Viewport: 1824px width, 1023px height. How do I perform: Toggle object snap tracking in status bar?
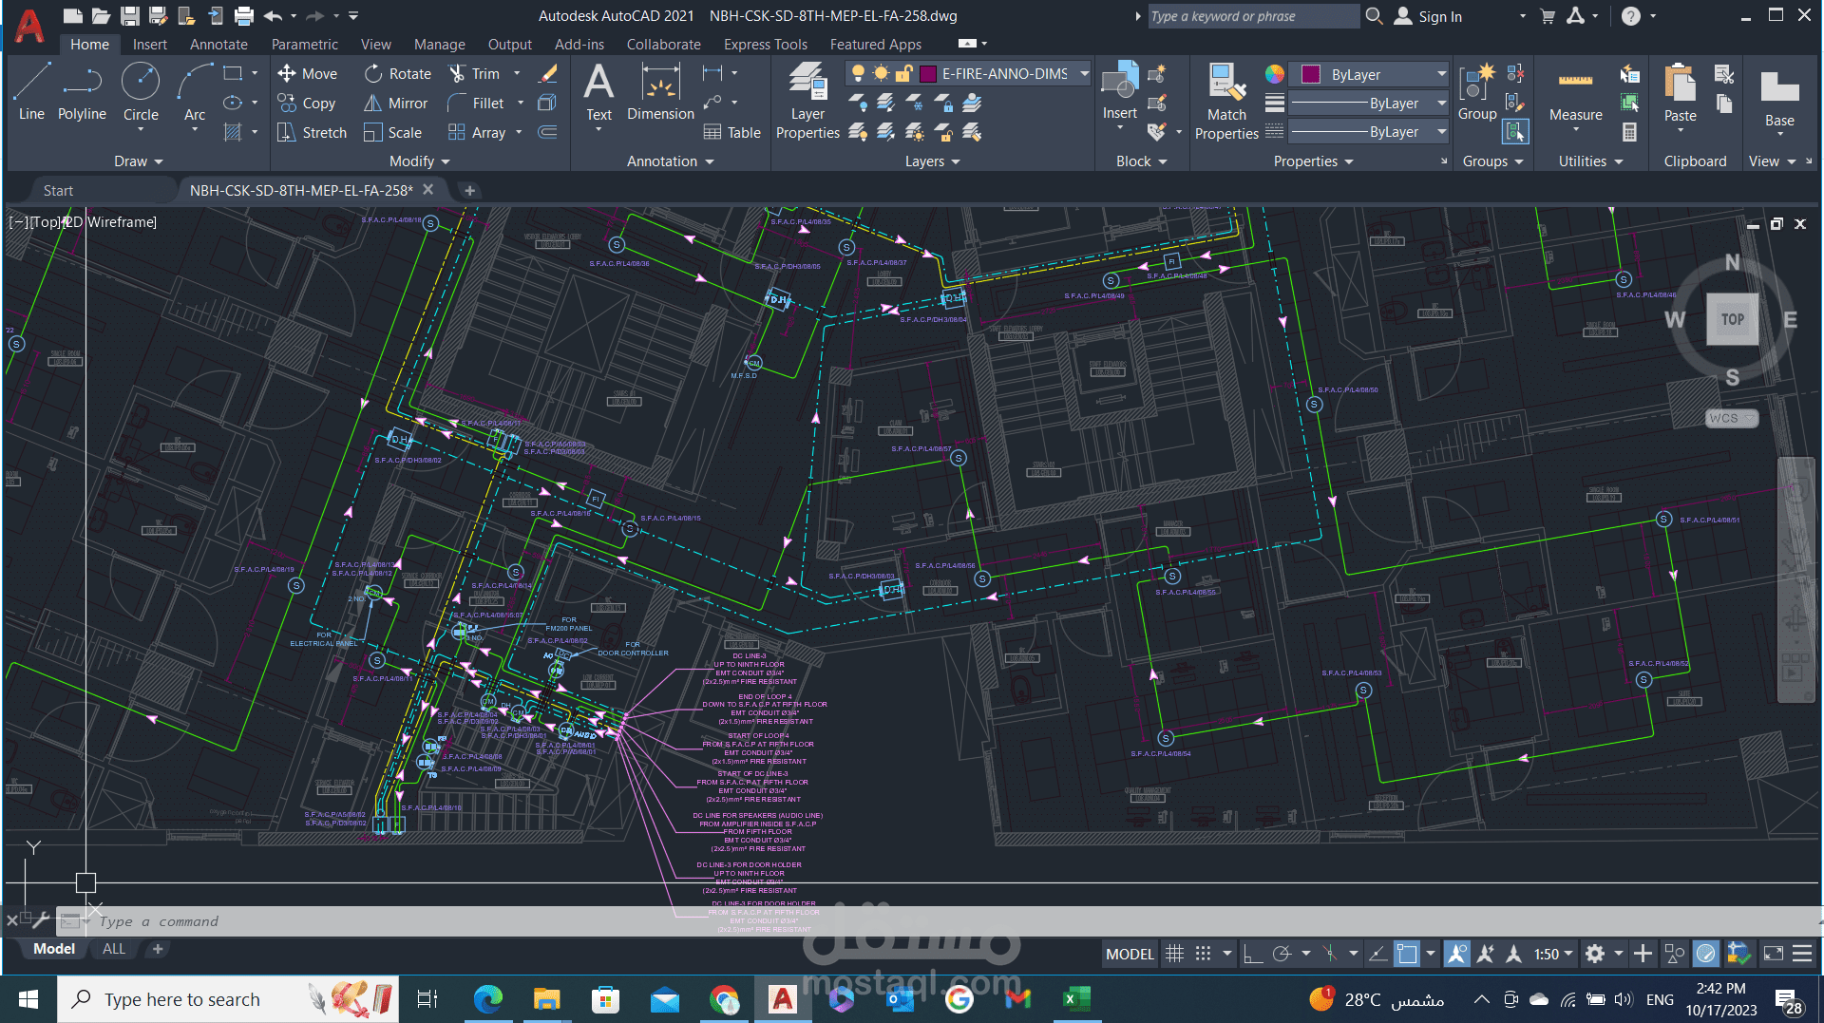(x=1377, y=954)
